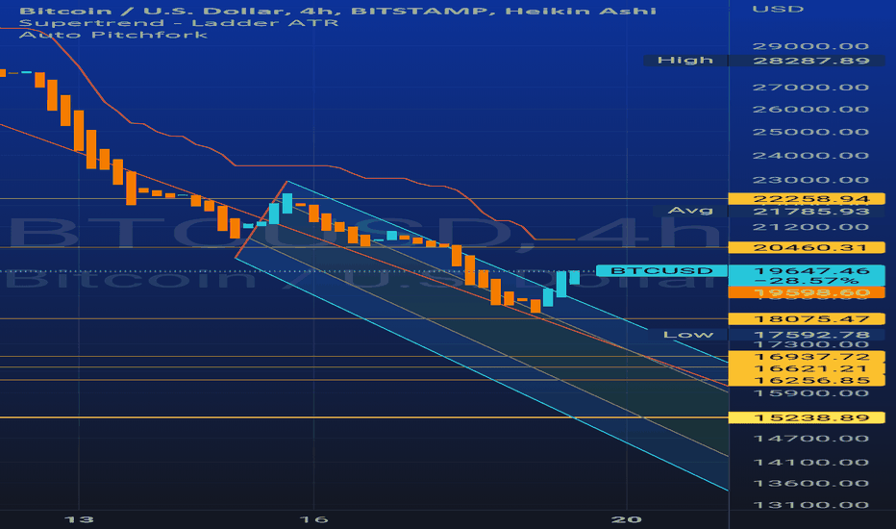Select the 15238.89 level label
The image size is (896, 529).
(807, 418)
